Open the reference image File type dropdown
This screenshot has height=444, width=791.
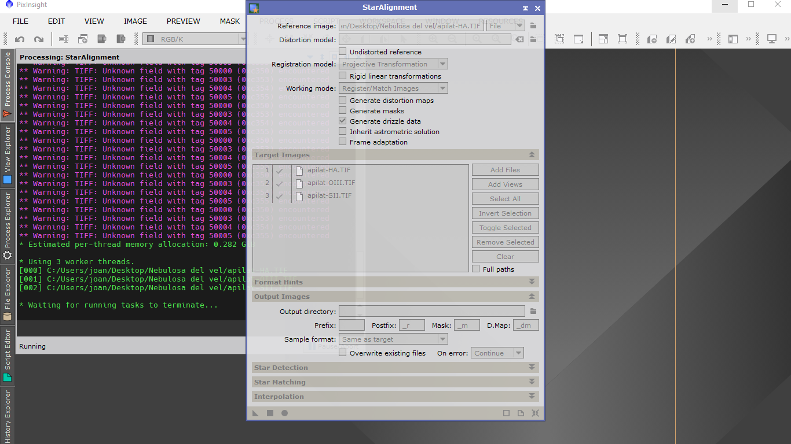(506, 26)
